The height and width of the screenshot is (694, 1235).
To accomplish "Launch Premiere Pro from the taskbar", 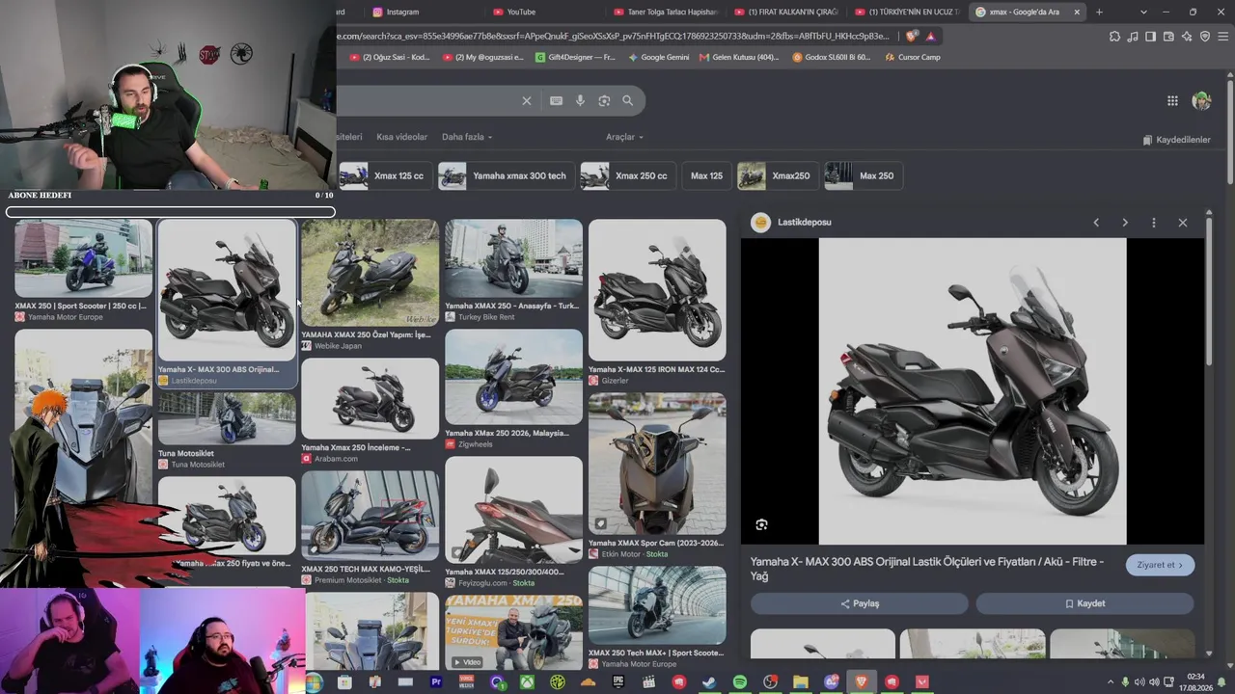I will click(436, 682).
